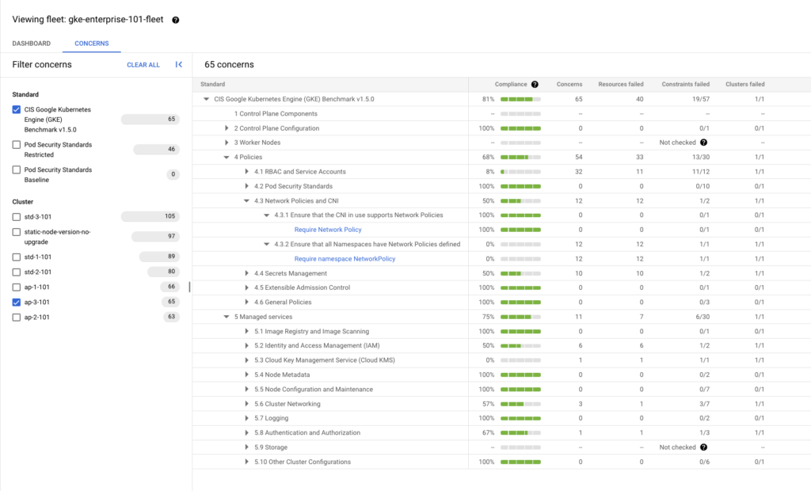Click the help icon beside the fleet name
811x491 pixels.
(175, 20)
